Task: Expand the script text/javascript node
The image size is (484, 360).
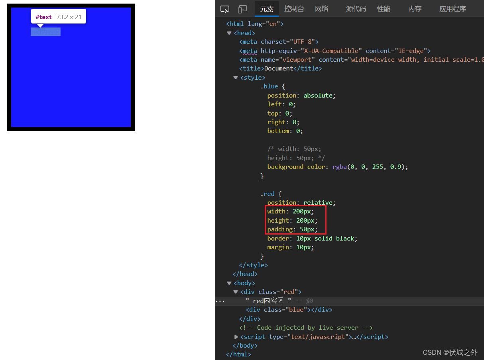Action: click(236, 337)
